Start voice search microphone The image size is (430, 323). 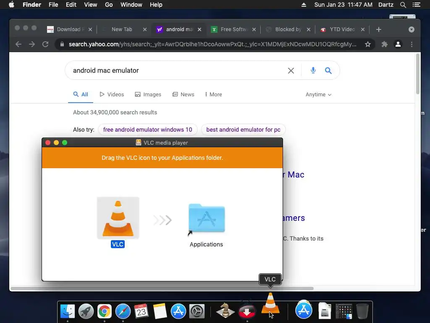313,70
